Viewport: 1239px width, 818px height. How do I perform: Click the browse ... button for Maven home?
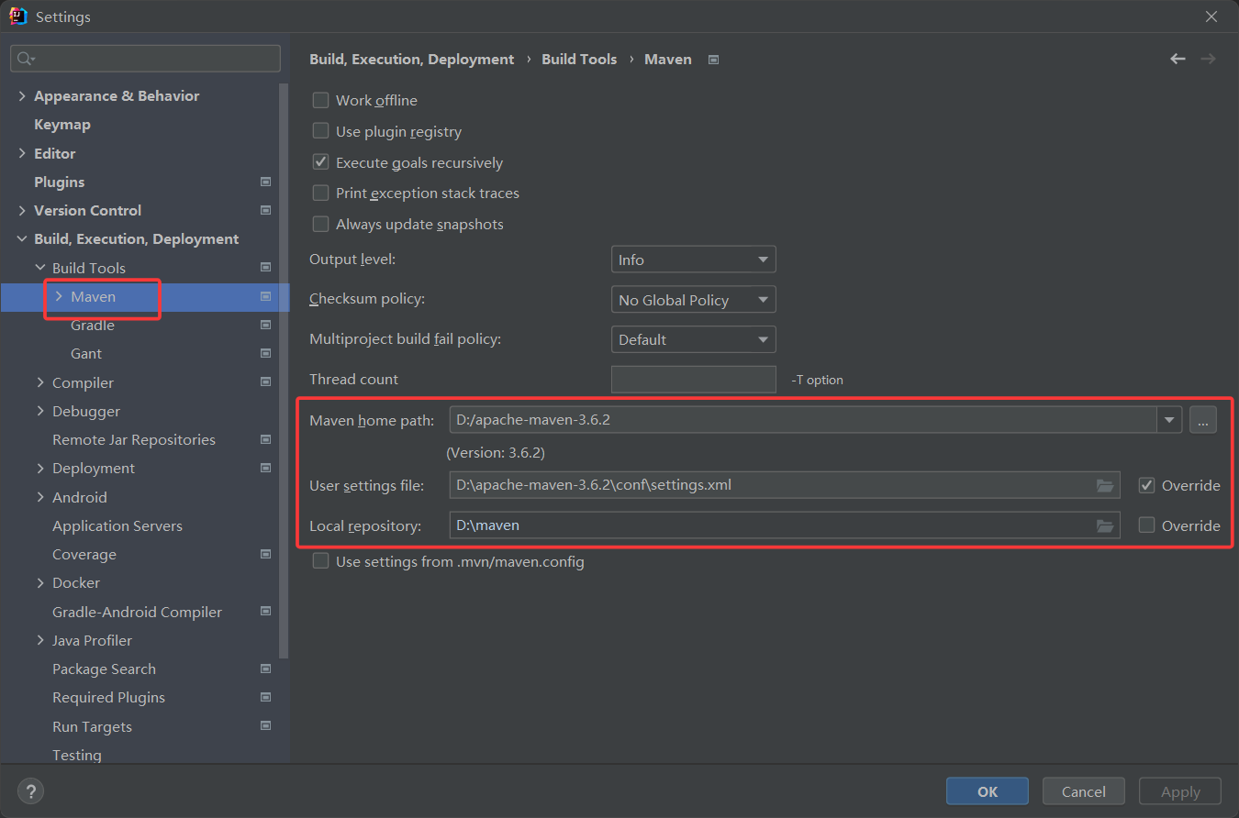tap(1203, 420)
